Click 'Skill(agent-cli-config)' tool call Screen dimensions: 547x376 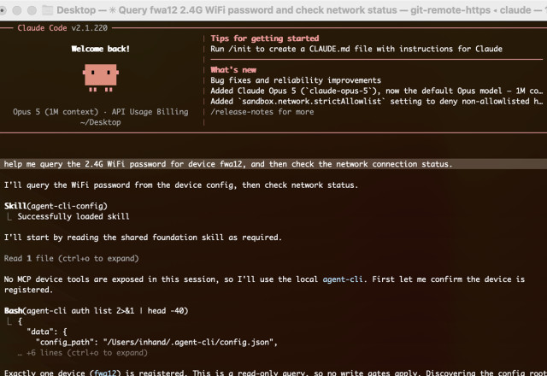point(56,206)
